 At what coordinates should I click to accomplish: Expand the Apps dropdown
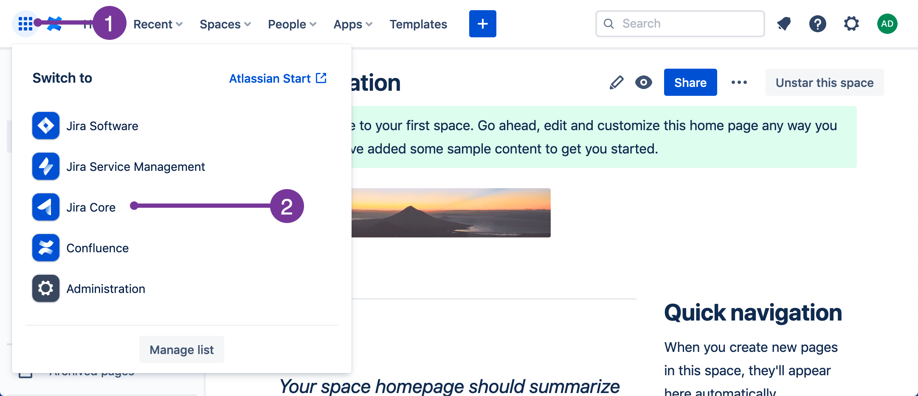pos(352,24)
